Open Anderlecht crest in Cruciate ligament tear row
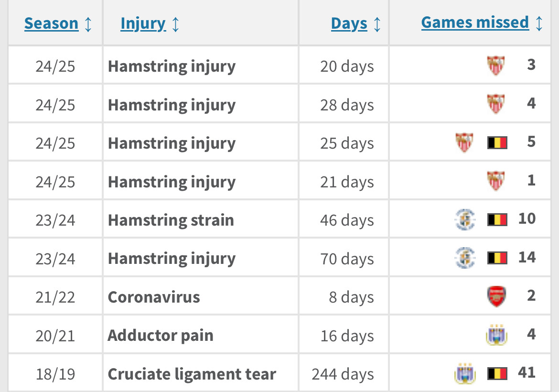 (x=465, y=373)
